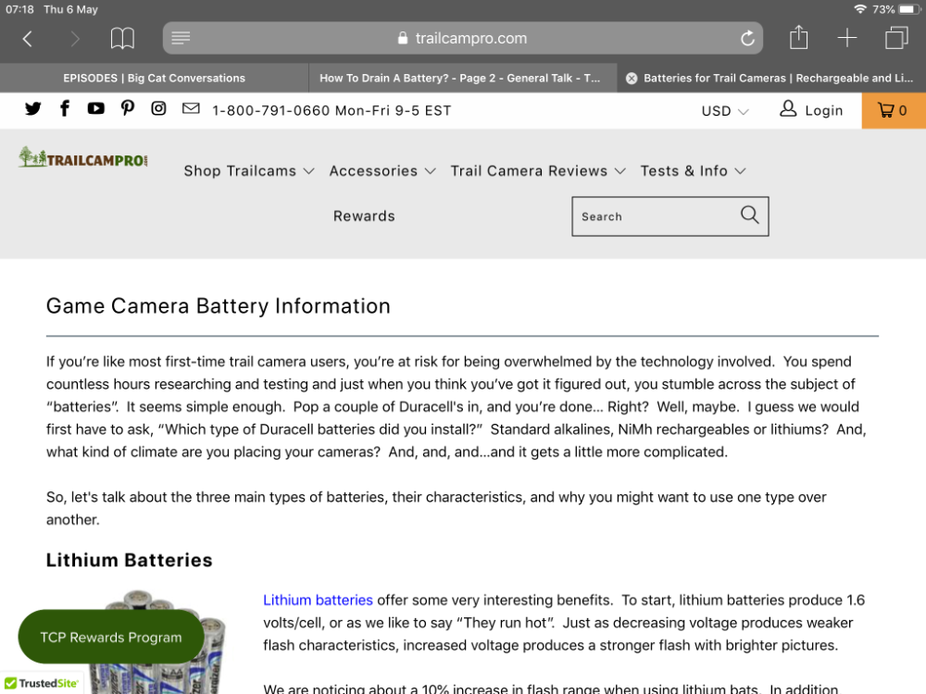Tap the 07:18 clock in status bar
Viewport: 926px width, 694px height.
pos(19,9)
